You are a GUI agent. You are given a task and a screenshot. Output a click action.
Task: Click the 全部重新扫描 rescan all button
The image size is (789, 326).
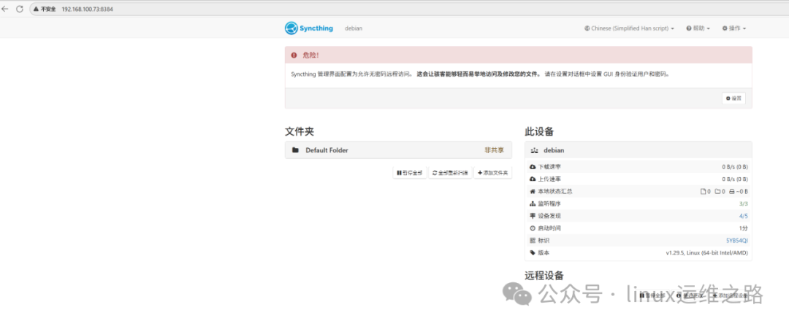(x=450, y=173)
